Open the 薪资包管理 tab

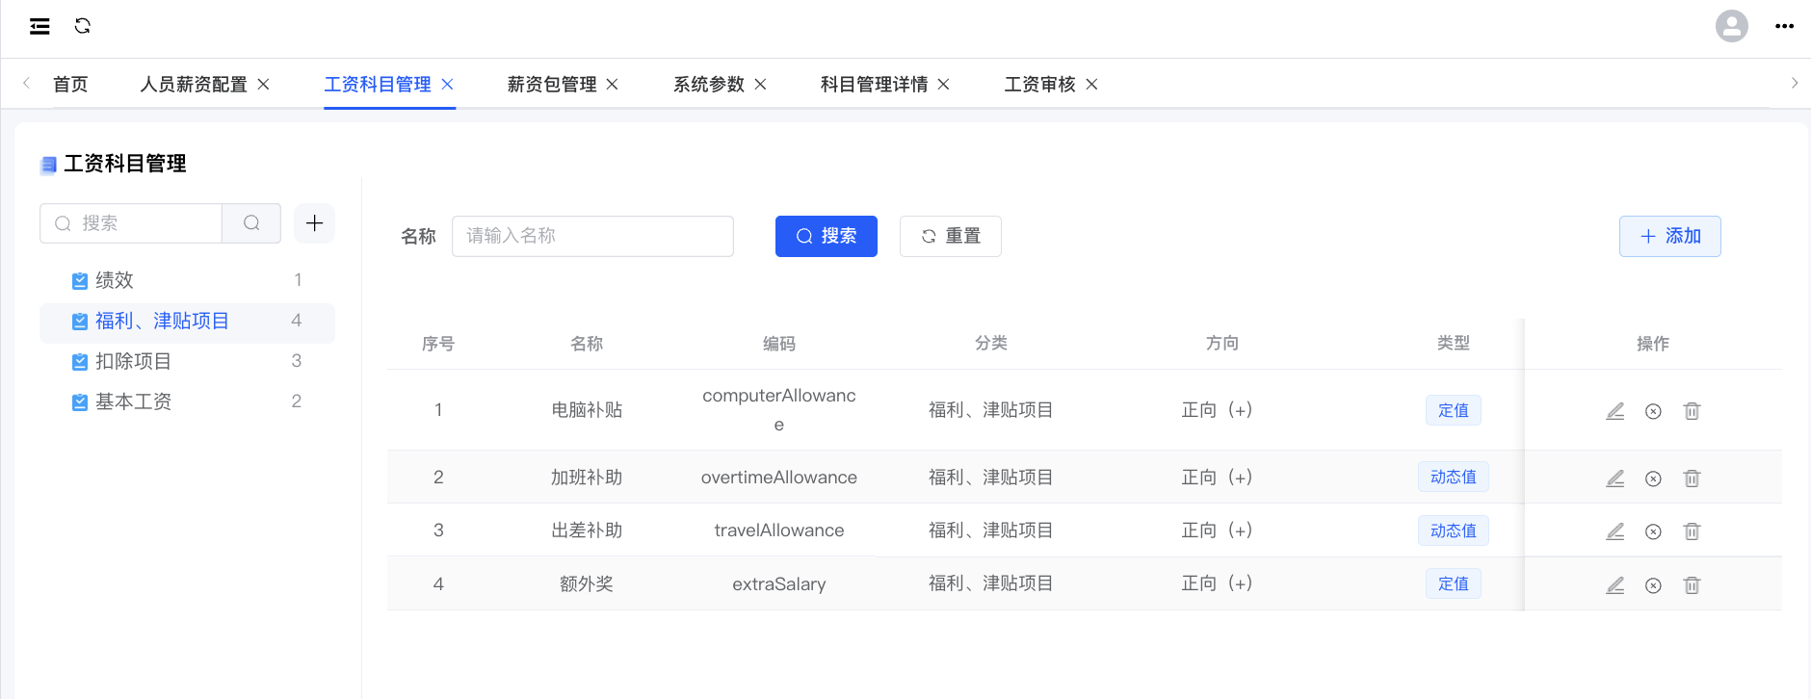[x=552, y=85]
